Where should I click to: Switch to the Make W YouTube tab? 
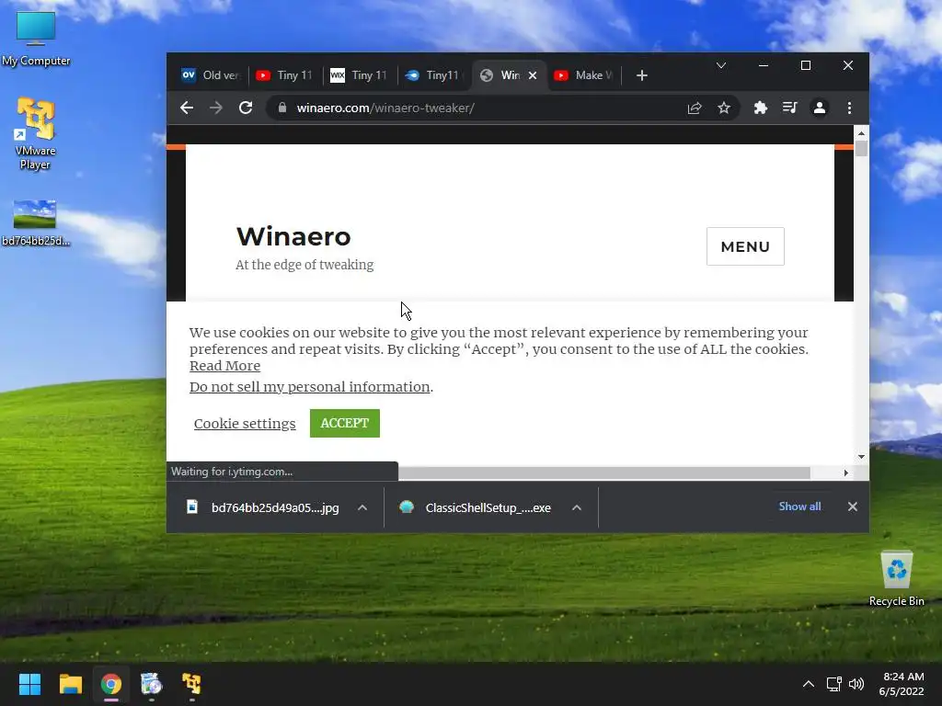point(583,75)
